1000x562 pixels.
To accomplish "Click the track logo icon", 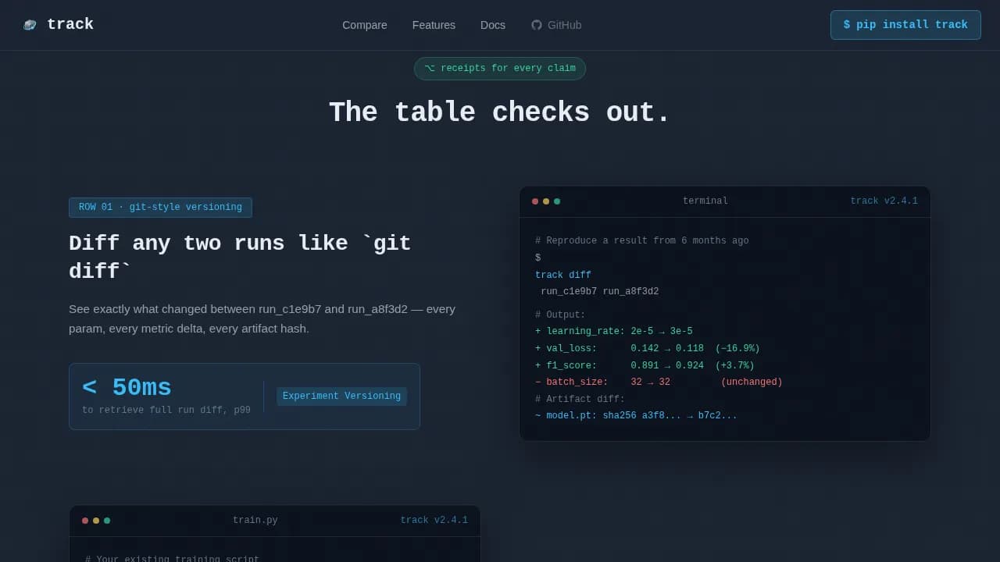I will click(30, 24).
